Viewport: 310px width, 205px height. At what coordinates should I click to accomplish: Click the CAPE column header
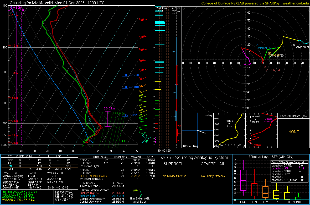20,156
